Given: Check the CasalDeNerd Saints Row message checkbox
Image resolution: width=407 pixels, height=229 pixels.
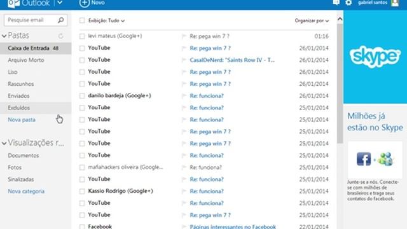Looking at the screenshot, I should [x=82, y=60].
